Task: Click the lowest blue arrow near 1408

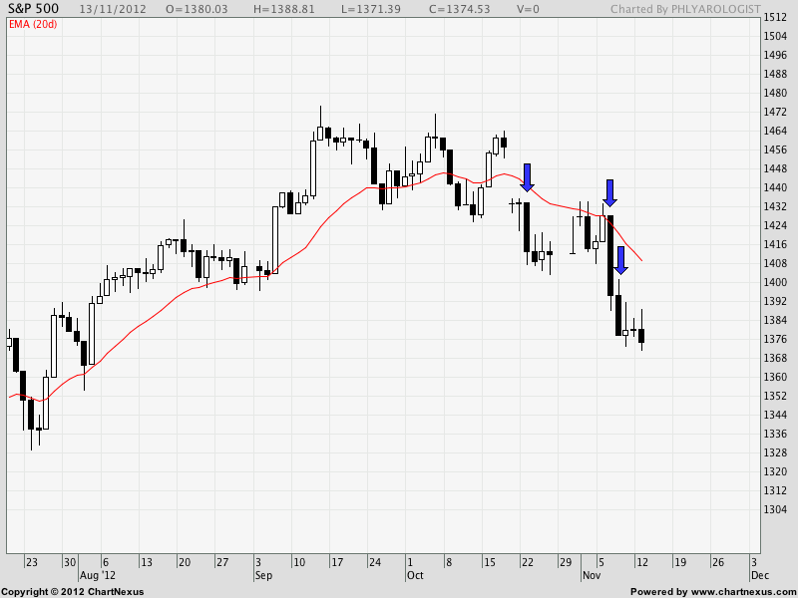Action: (620, 259)
